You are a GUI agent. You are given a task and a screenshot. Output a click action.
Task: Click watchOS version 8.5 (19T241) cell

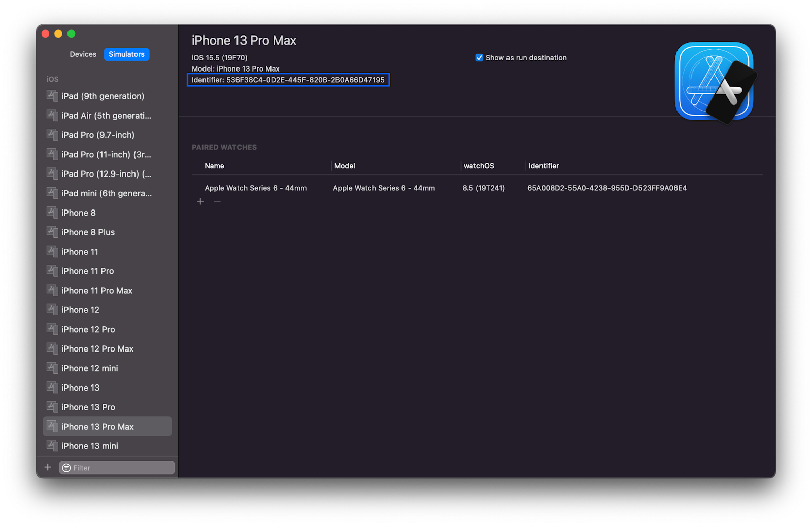(x=484, y=188)
